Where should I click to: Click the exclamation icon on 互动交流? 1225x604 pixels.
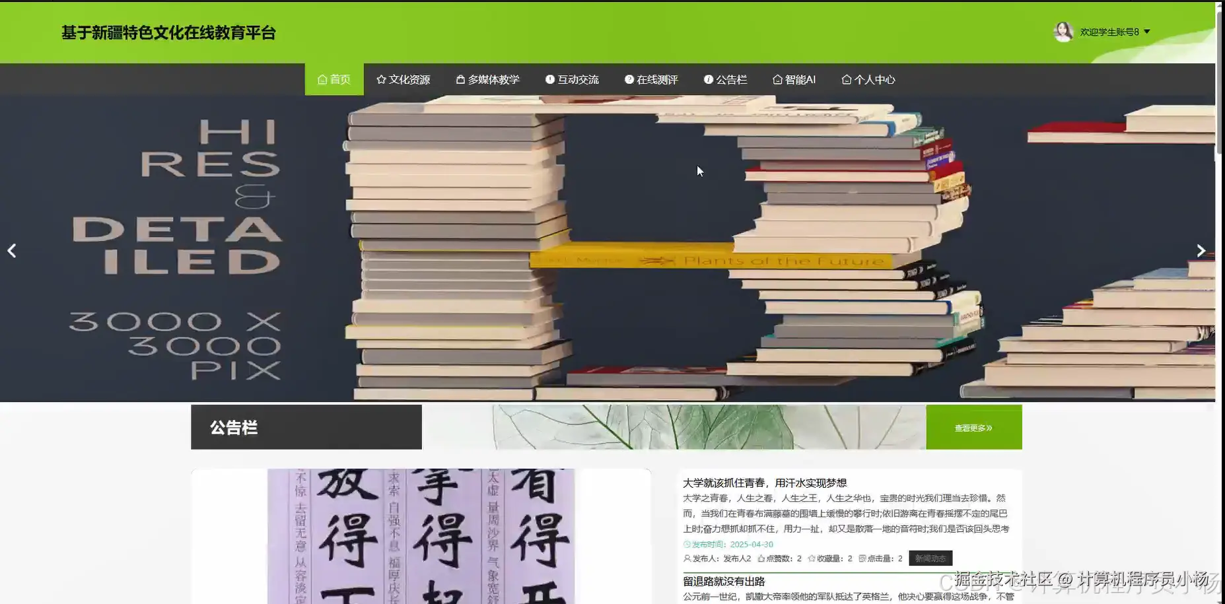click(550, 79)
